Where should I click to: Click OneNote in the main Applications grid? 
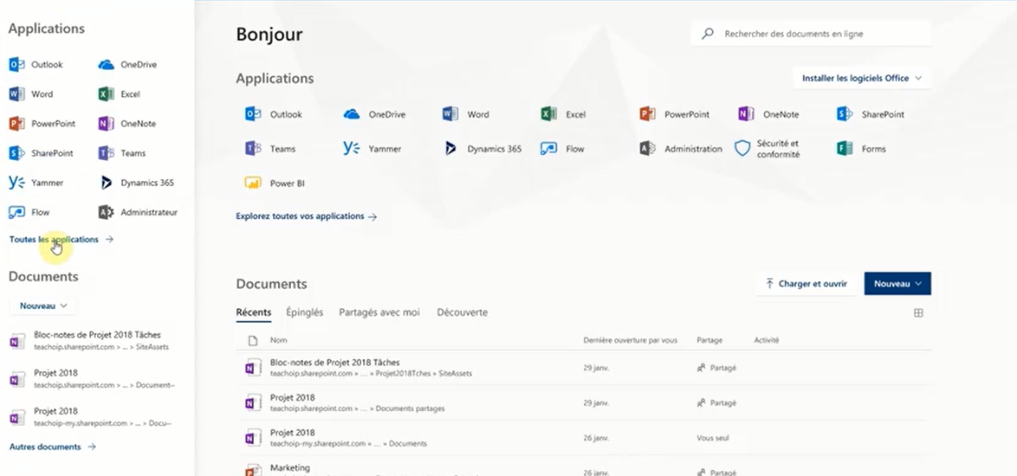(x=768, y=114)
